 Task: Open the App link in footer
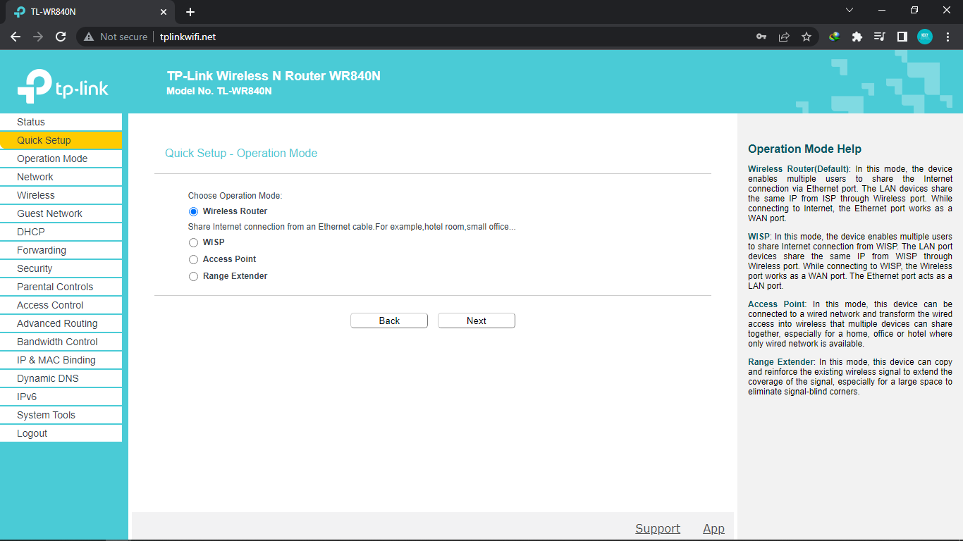pos(713,528)
